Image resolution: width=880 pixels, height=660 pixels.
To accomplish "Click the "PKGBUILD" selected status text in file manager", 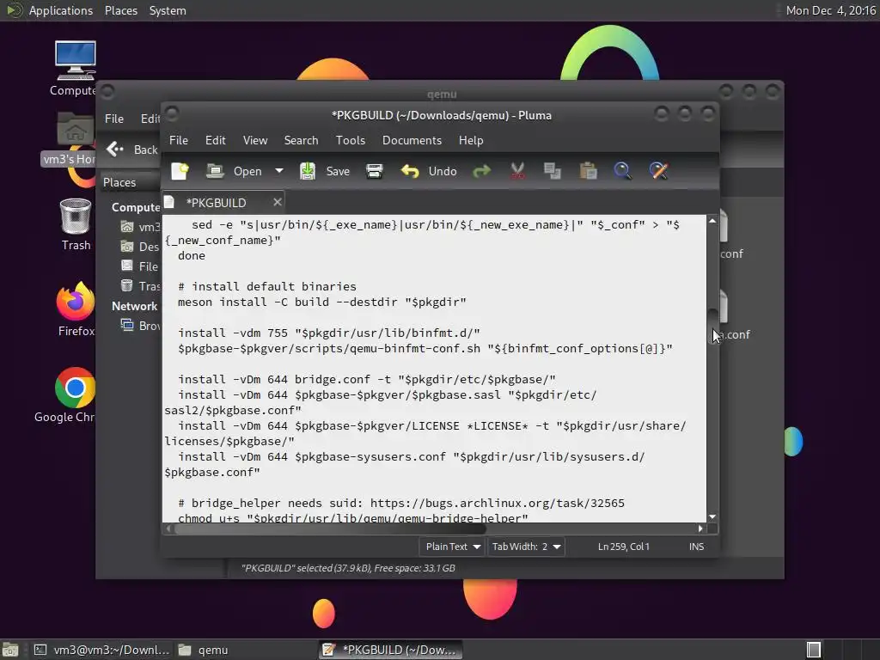I will pos(348,568).
